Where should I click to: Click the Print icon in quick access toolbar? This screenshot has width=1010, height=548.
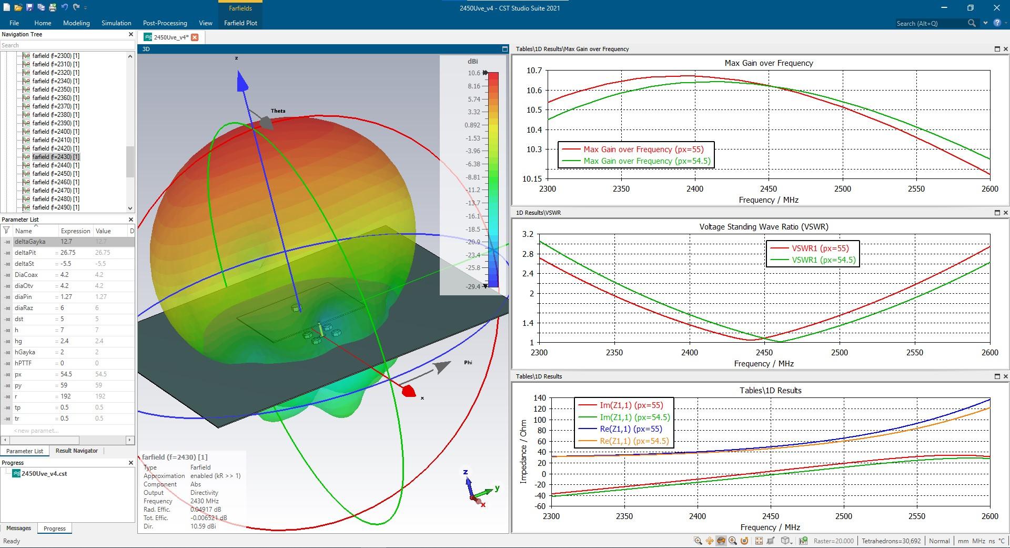pyautogui.click(x=53, y=8)
